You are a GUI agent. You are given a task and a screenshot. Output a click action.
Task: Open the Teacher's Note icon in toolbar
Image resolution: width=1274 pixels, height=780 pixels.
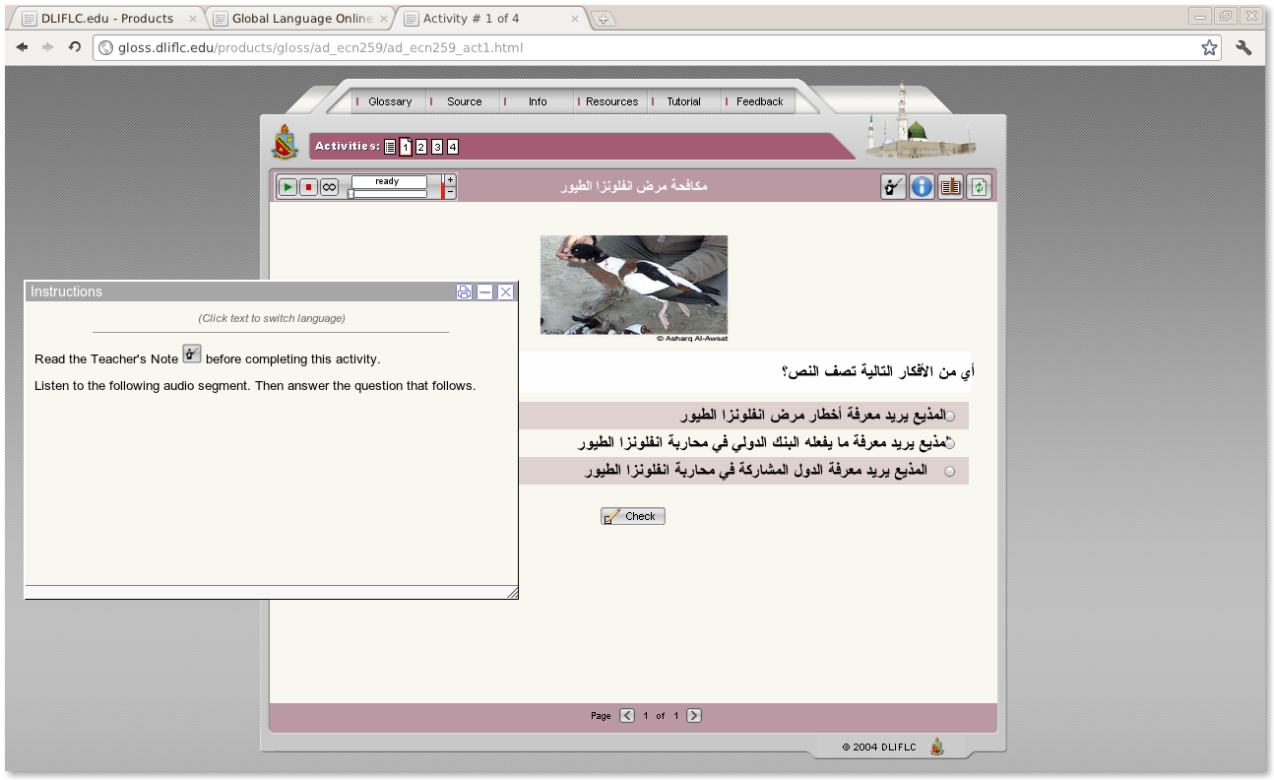tap(893, 186)
